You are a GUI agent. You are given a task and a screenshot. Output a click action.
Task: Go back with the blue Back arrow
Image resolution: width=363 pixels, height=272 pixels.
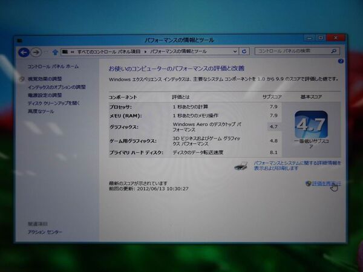pos(24,52)
